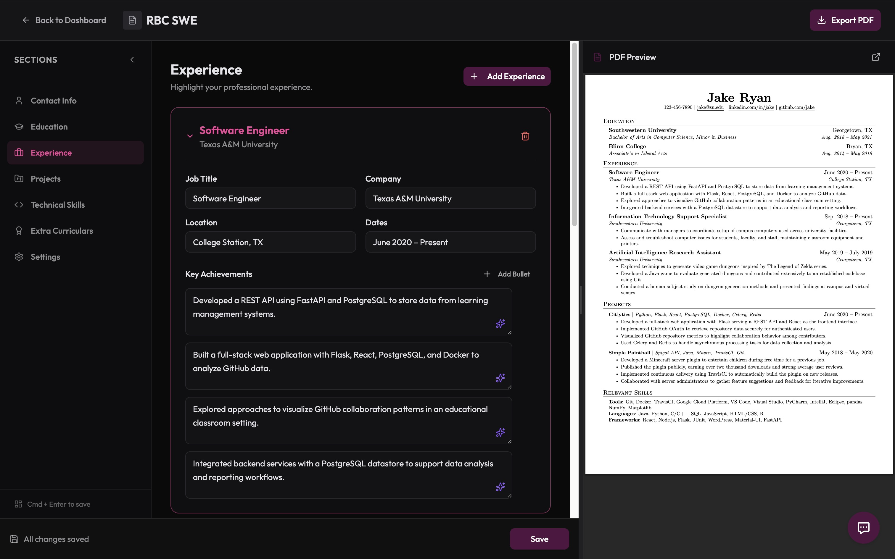Collapse the Sections sidebar

pyautogui.click(x=132, y=60)
